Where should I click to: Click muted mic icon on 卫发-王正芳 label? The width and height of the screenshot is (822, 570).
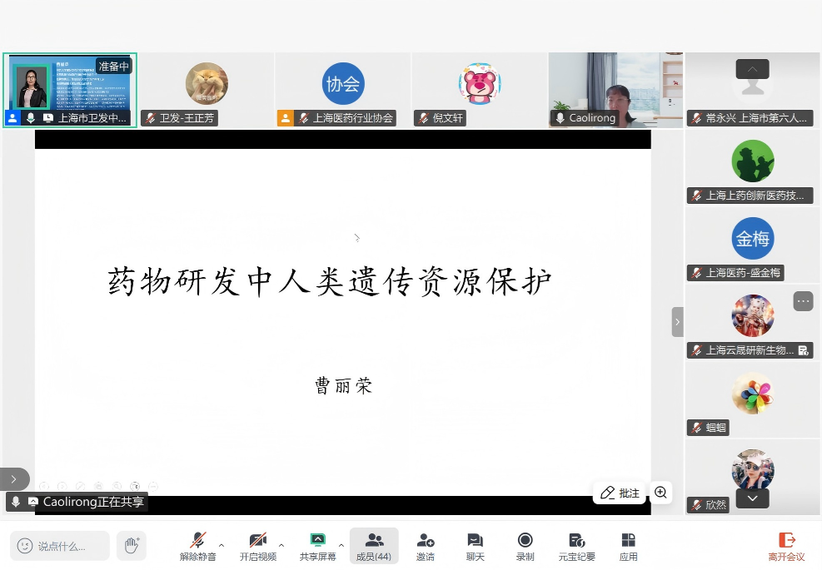151,118
